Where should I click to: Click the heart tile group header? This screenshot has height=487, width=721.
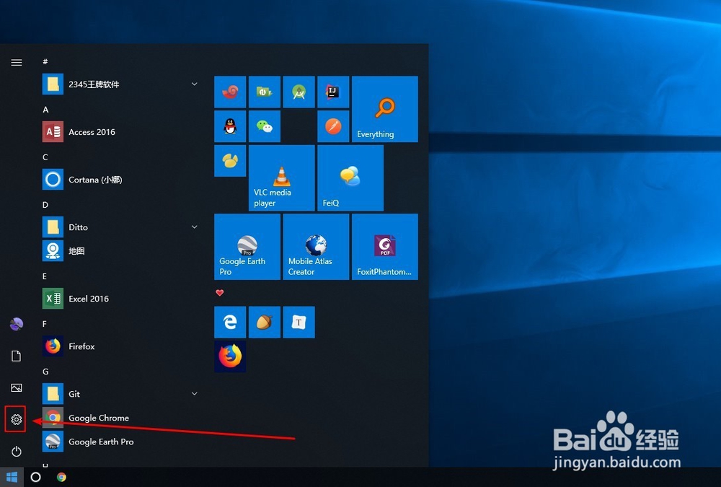[x=220, y=293]
